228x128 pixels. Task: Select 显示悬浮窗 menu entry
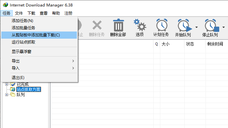click(39, 52)
